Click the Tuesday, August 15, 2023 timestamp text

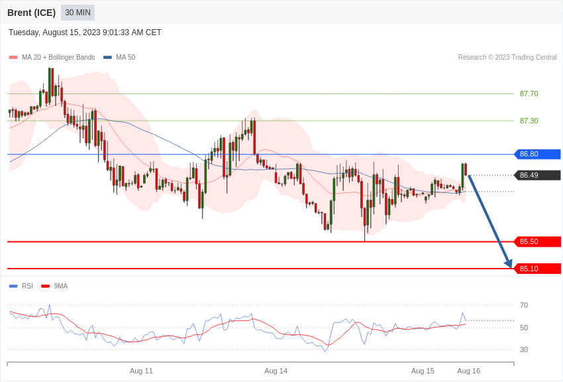[85, 32]
